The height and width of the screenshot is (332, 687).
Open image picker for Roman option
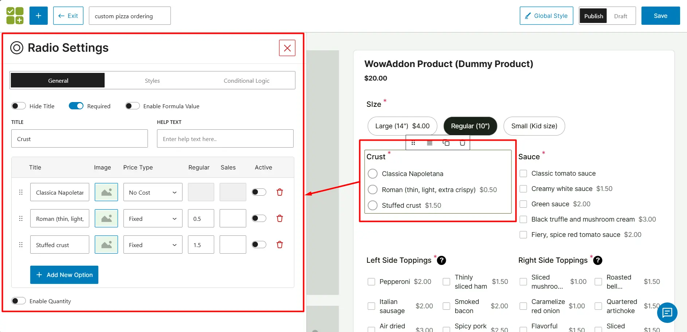(106, 218)
